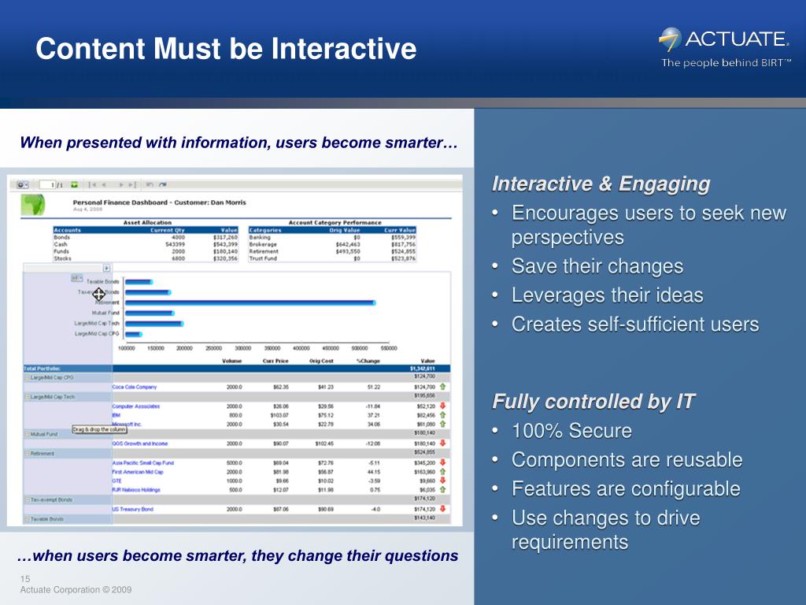
Task: Click the $1,342,611 total value cell
Action: pos(422,369)
